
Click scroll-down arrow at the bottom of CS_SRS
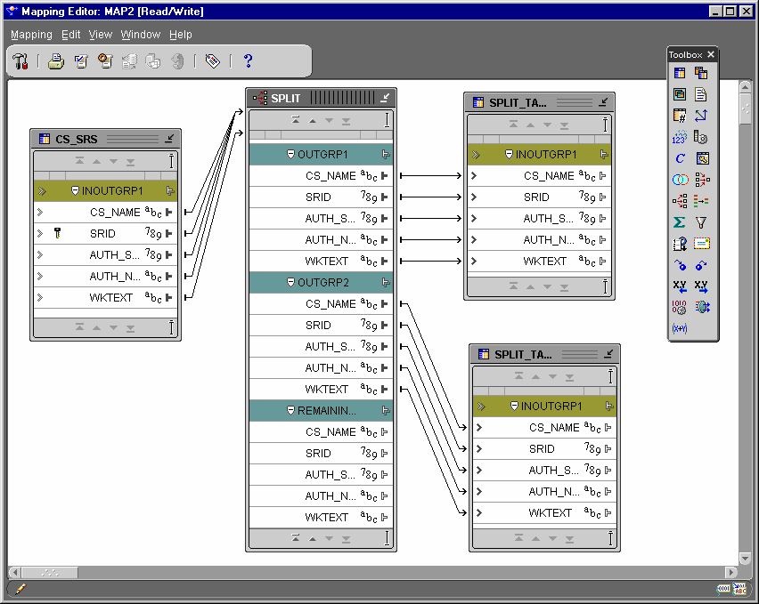coord(114,327)
